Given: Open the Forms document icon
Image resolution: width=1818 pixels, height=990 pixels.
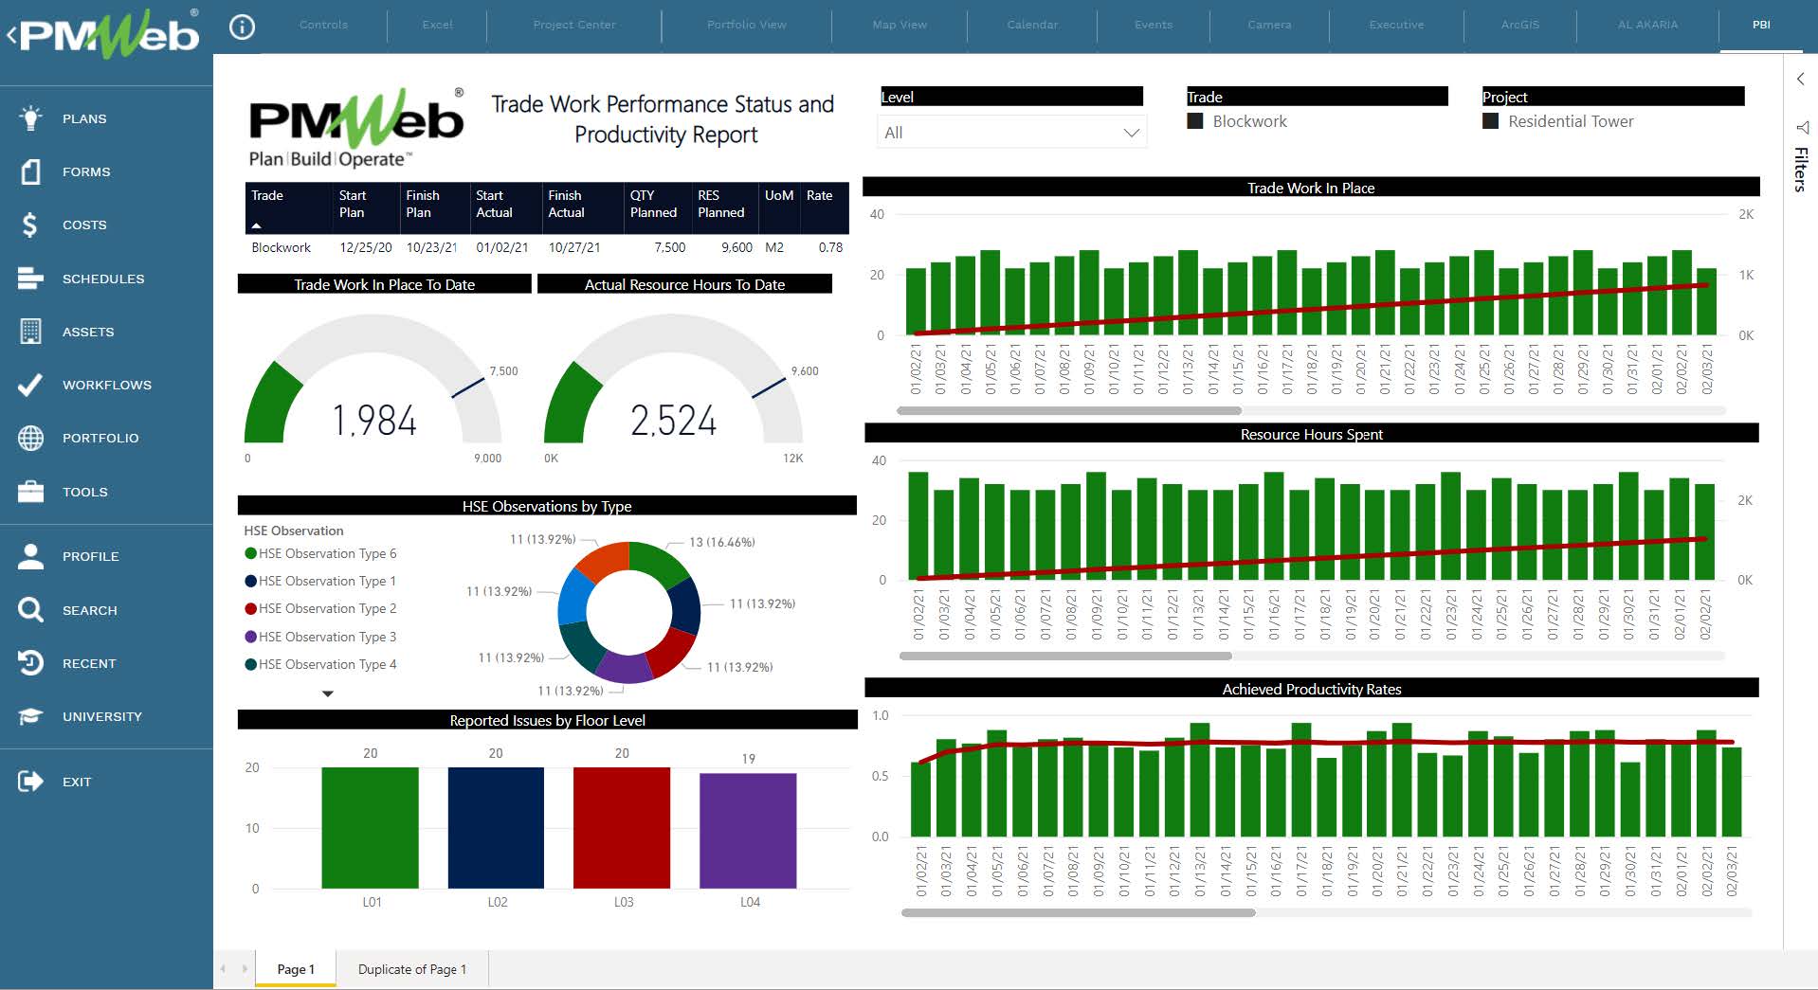Looking at the screenshot, I should click(30, 171).
